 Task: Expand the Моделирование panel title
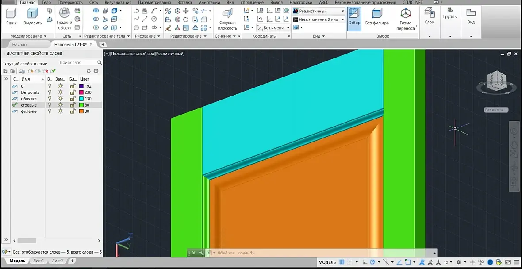[28, 36]
